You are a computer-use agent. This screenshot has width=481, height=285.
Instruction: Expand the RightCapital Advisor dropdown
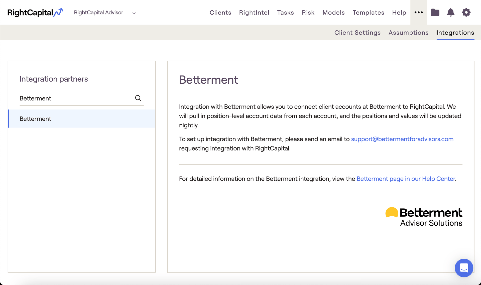click(x=105, y=13)
